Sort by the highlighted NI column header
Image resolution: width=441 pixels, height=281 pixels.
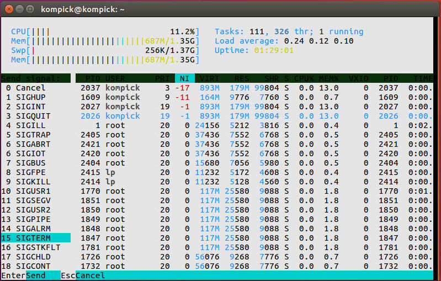[184, 78]
